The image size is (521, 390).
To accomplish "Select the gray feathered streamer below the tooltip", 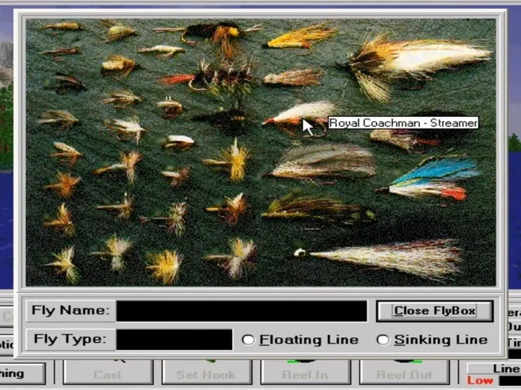I will (322, 162).
